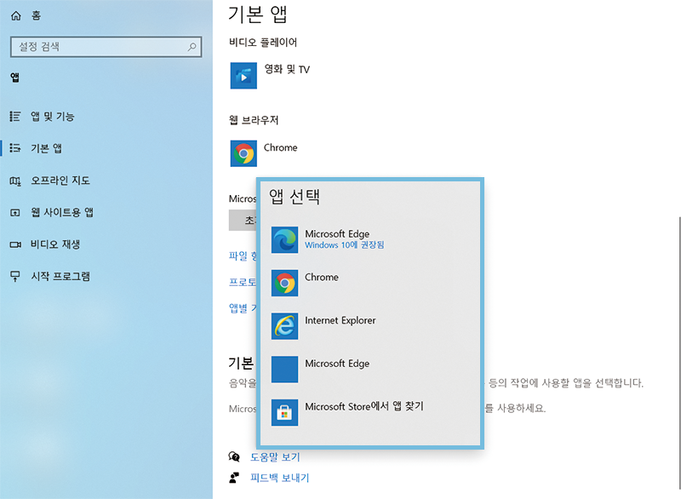Change video player from 영화 및 TV

pos(287,70)
